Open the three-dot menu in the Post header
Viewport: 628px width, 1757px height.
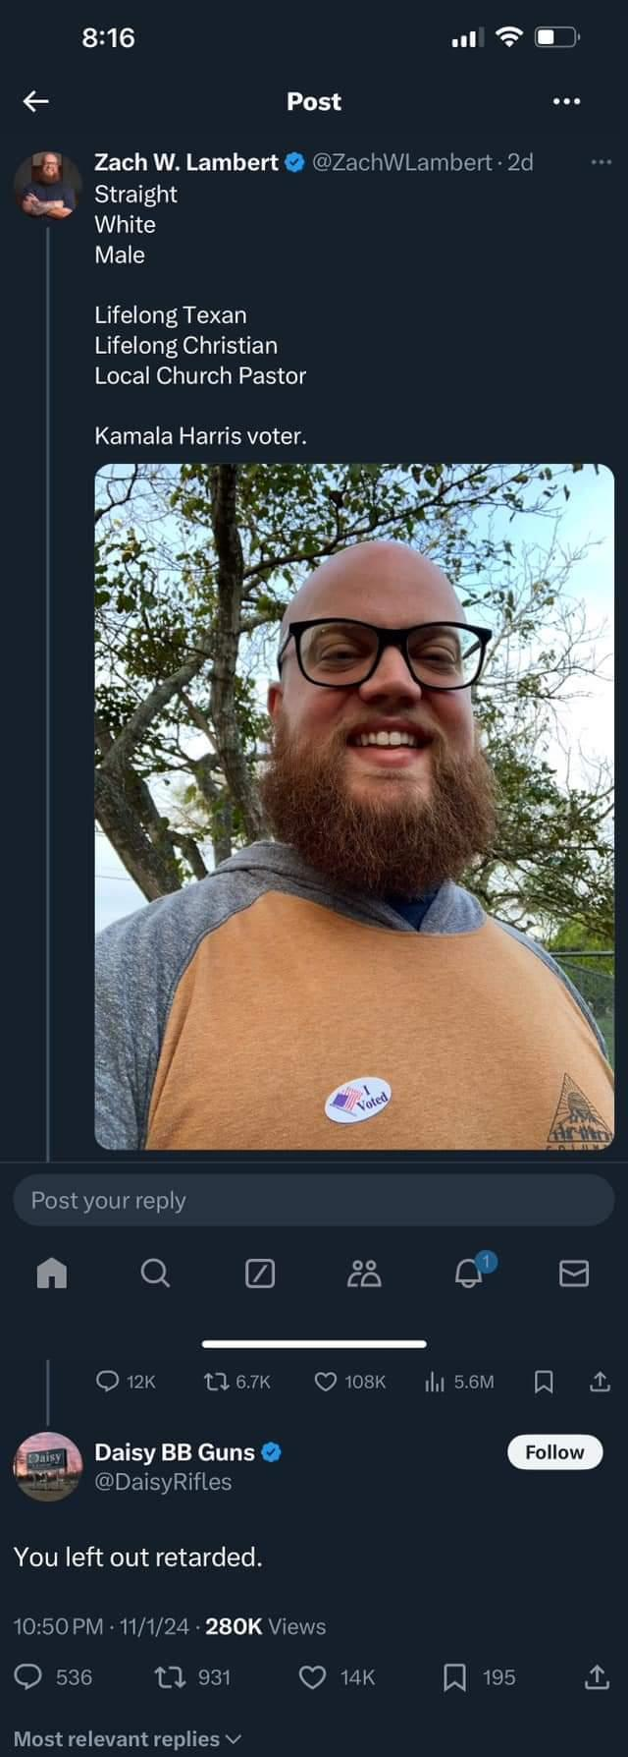tap(566, 101)
